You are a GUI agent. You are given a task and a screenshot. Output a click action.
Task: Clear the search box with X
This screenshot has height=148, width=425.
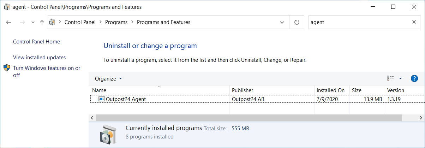pyautogui.click(x=414, y=22)
